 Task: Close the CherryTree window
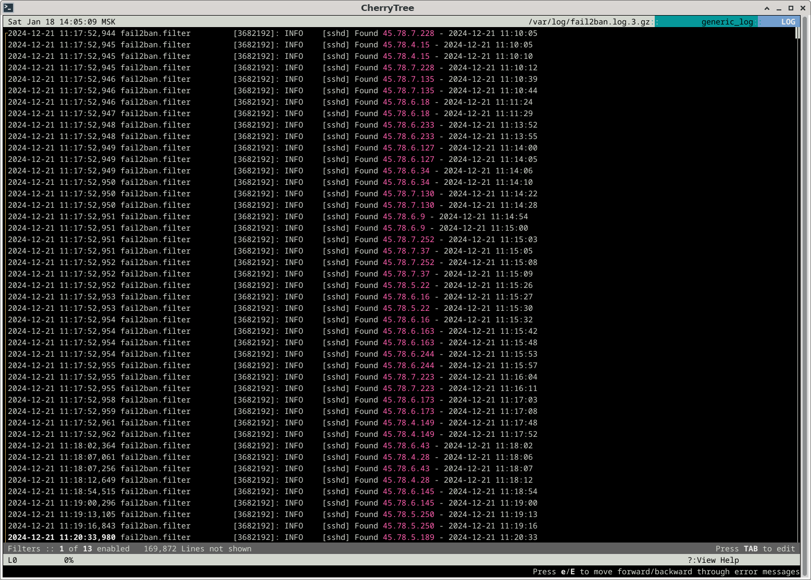[x=803, y=8]
